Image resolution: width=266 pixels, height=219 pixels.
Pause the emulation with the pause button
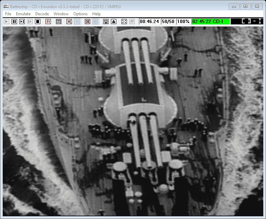pyautogui.click(x=14, y=21)
